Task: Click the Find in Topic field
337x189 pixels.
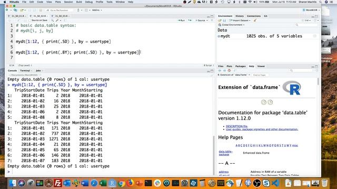Action: pos(261,75)
